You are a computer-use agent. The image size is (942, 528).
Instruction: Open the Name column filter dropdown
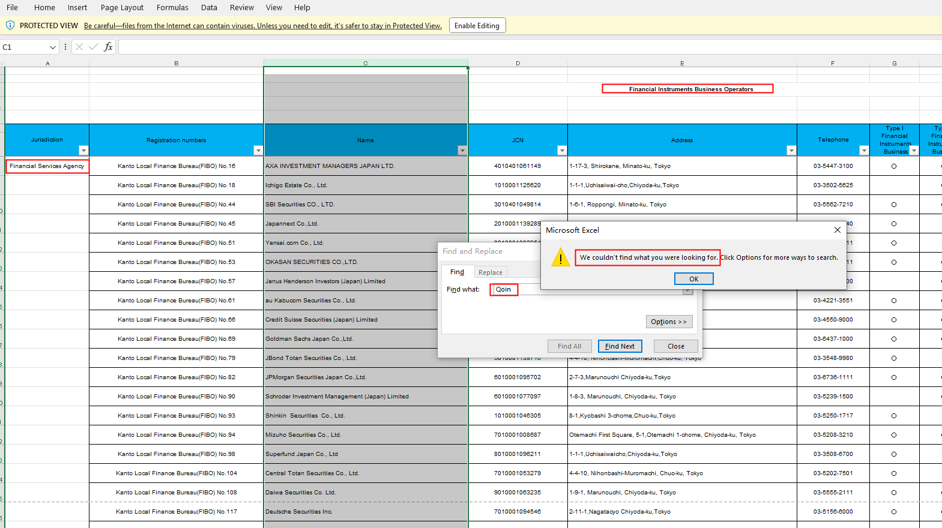point(462,151)
